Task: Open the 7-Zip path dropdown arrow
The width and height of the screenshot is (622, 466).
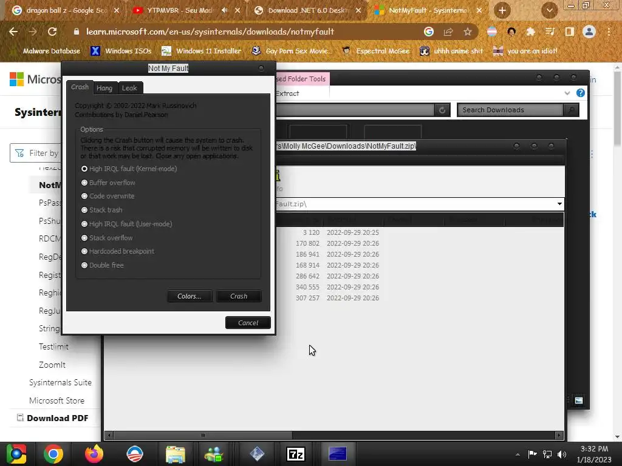Action: click(x=559, y=204)
